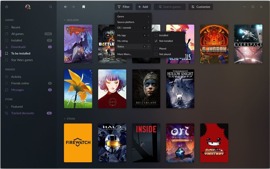Click the To be installed bookmark icon

click(7, 54)
